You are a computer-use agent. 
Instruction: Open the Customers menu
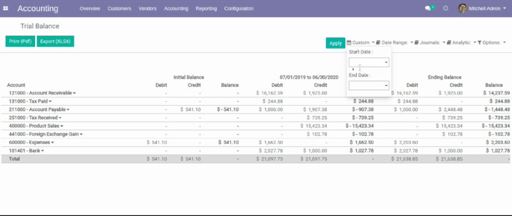pos(119,8)
